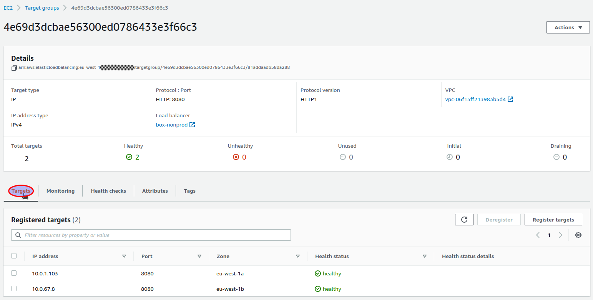
Task: Open the Health checks tab
Action: click(x=108, y=190)
